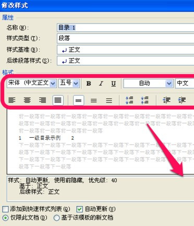The width and height of the screenshot is (194, 226).
Task: Center-align the paragraph text
Action: point(27,100)
